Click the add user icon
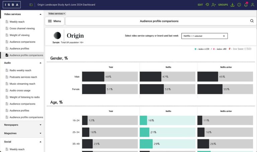The image size is (257, 152). (x=213, y=5)
